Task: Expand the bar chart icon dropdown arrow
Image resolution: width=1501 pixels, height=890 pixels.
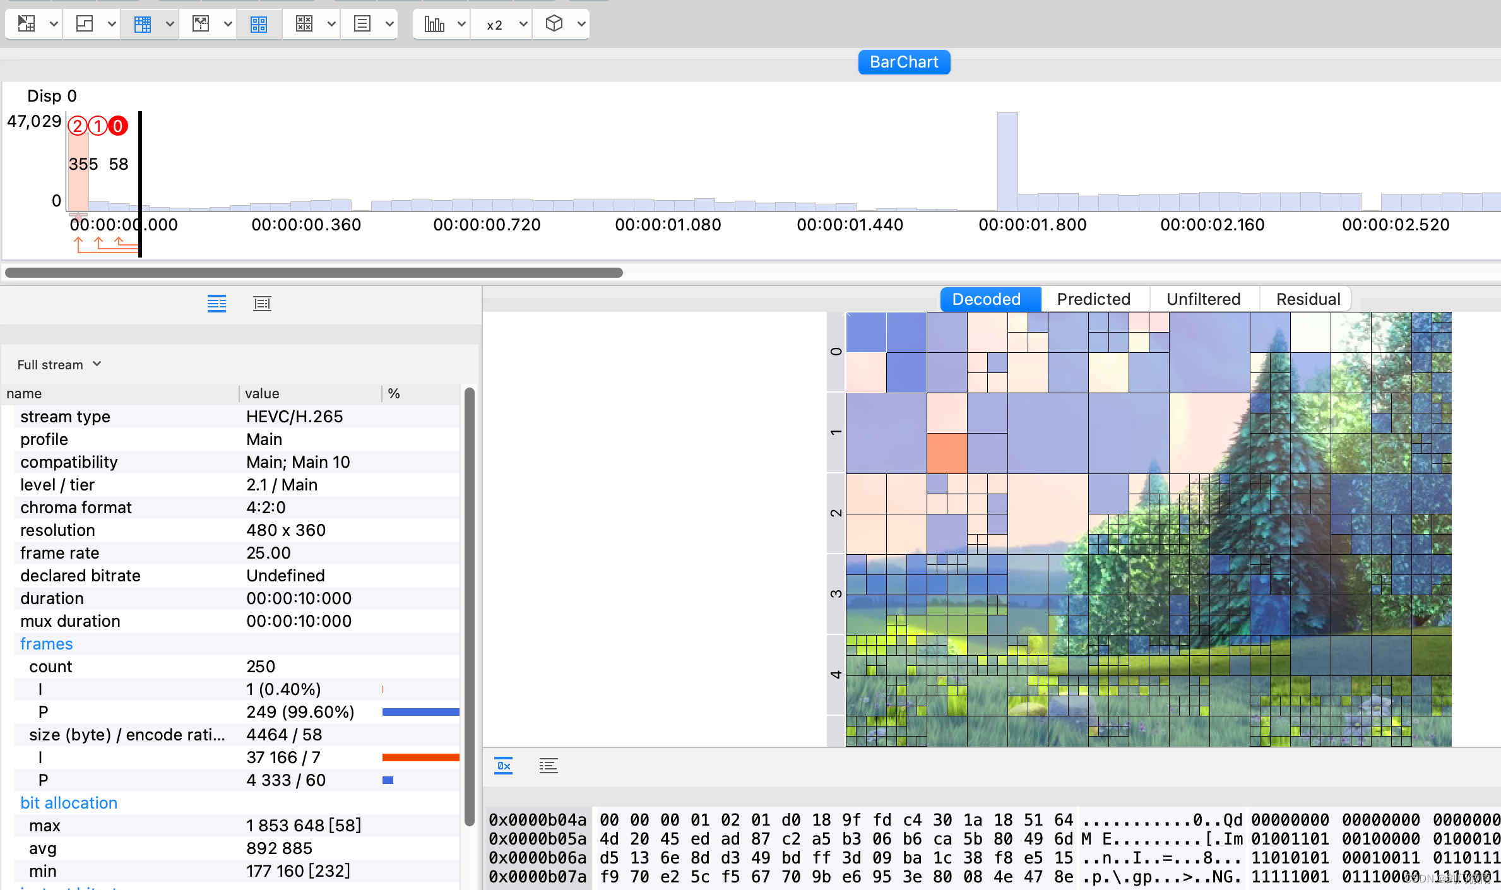Action: coord(461,25)
